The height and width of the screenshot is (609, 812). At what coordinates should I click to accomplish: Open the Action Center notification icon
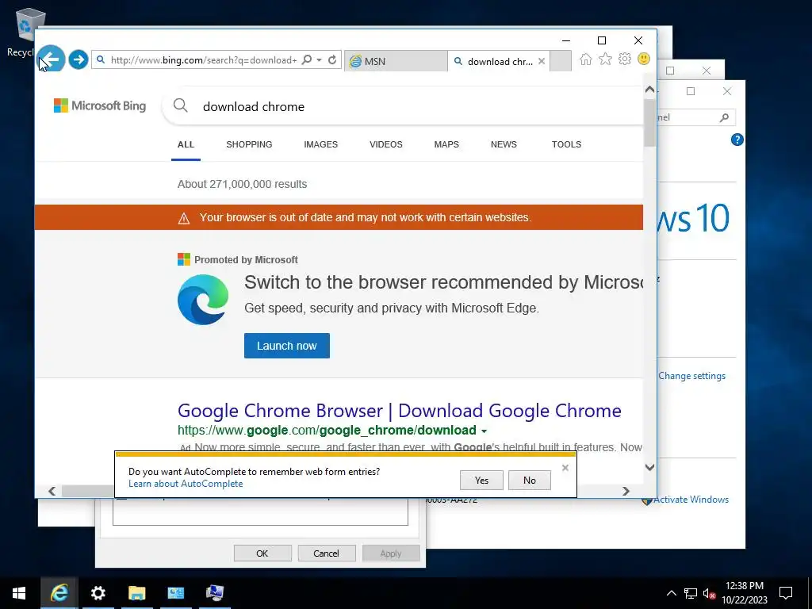pos(786,593)
